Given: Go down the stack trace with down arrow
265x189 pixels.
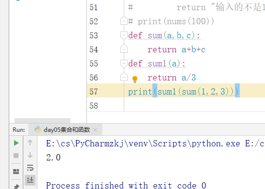Looking at the screenshot, I should tap(30, 155).
